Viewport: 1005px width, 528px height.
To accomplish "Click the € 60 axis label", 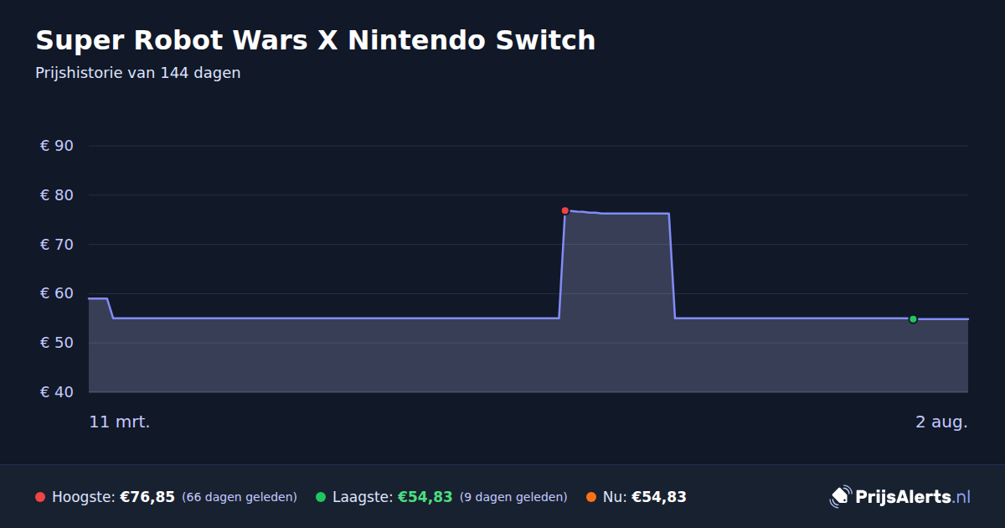I will [57, 293].
